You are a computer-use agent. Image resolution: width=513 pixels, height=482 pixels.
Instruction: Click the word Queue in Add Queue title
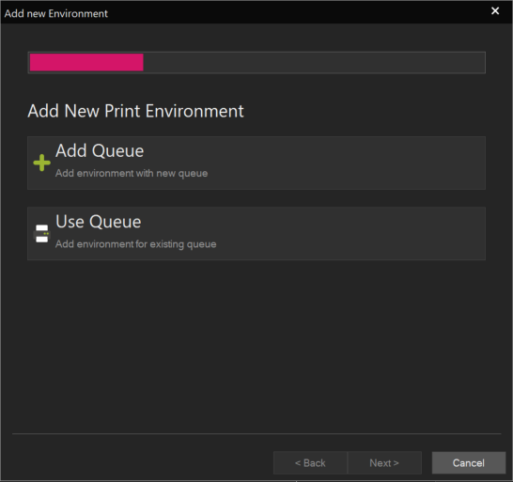pos(117,151)
